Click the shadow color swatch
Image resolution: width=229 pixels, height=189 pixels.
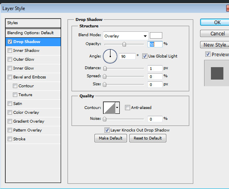[x=156, y=35]
